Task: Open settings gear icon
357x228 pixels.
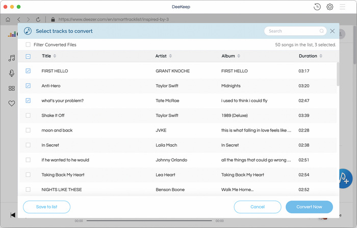Action: coord(329,7)
